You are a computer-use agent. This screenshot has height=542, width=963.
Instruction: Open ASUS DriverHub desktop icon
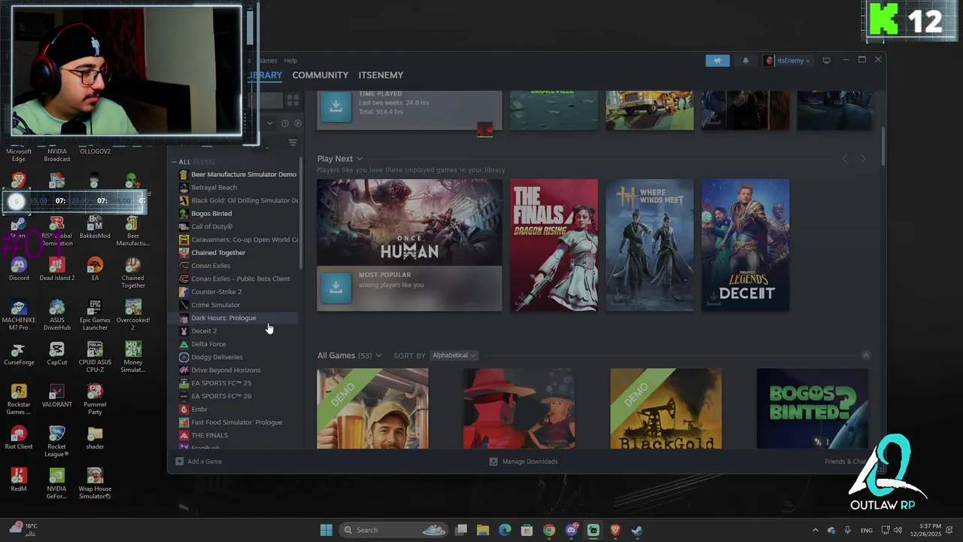tap(56, 315)
